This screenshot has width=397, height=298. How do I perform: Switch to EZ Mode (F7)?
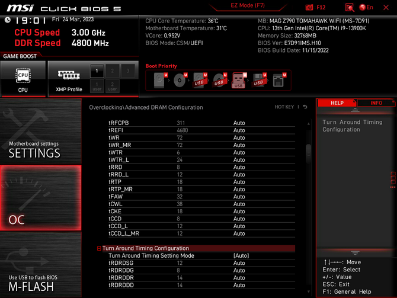(248, 5)
